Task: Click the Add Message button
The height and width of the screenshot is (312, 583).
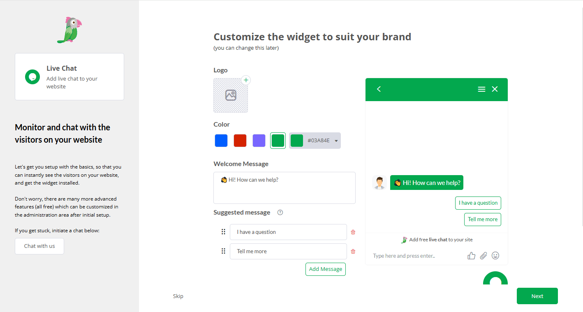Action: point(325,269)
